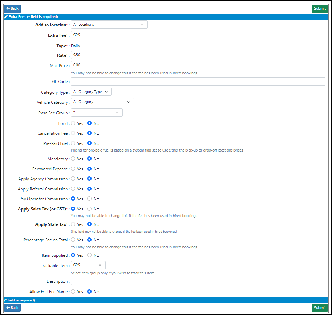Screen dimensions: 332x315
Task: Select No for Item Supplied
Action: point(89,255)
